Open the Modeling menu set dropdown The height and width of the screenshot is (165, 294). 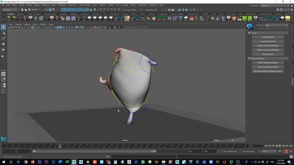tap(9, 10)
